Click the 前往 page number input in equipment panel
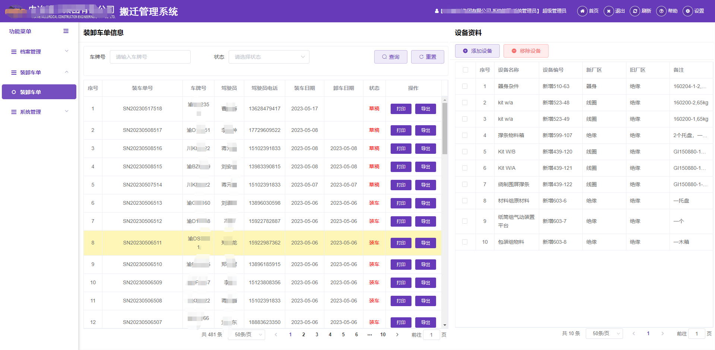This screenshot has height=350, width=715. [x=697, y=334]
